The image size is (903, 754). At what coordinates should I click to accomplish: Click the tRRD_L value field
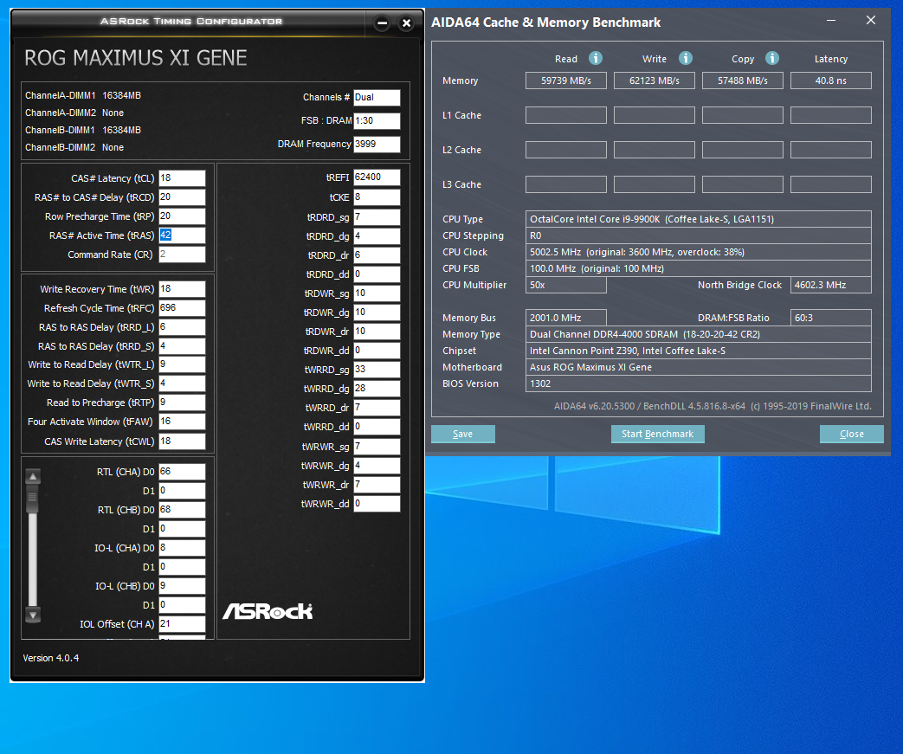[182, 326]
